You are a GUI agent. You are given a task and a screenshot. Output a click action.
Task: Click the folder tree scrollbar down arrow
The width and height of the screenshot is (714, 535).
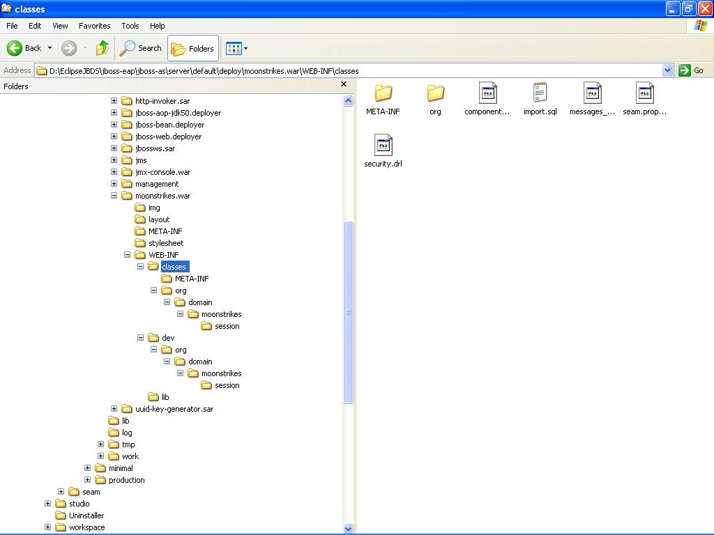(x=349, y=529)
